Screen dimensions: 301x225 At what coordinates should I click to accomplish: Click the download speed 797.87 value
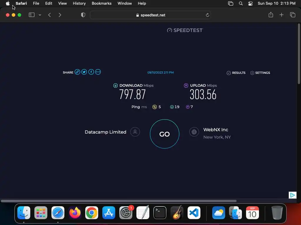(x=133, y=94)
